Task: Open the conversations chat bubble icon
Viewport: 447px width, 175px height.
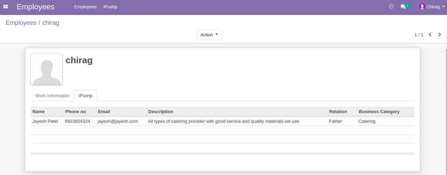Action: [403, 7]
